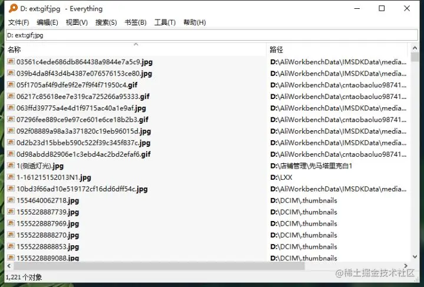Click the Everything magnifier icon in title bar
This screenshot has height=287, width=424.
pos(13,8)
